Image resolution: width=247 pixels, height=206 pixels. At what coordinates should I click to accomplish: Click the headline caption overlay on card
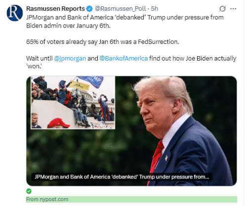tap(122, 177)
